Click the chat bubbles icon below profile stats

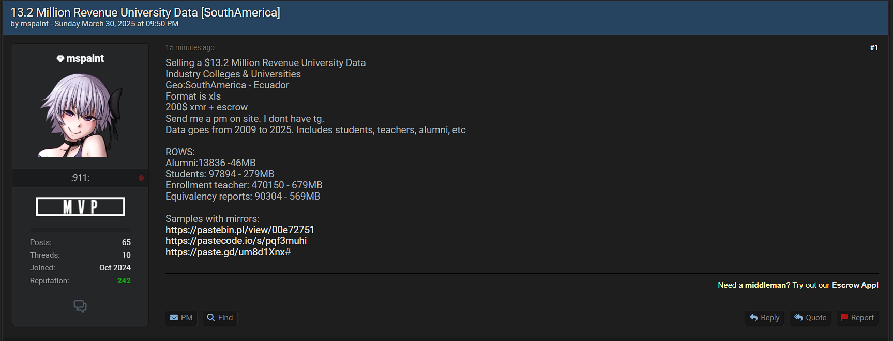click(80, 306)
